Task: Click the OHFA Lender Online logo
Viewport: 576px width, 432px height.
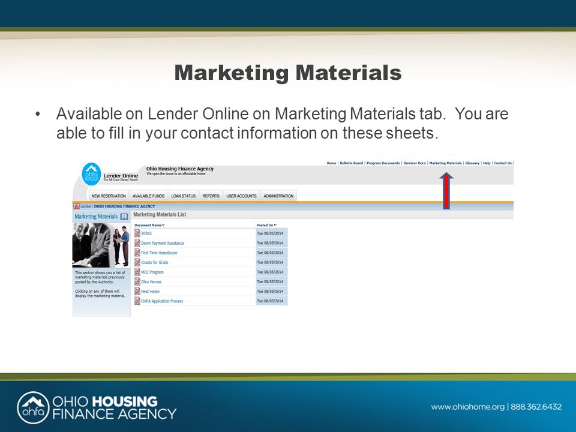Action: pyautogui.click(x=91, y=174)
